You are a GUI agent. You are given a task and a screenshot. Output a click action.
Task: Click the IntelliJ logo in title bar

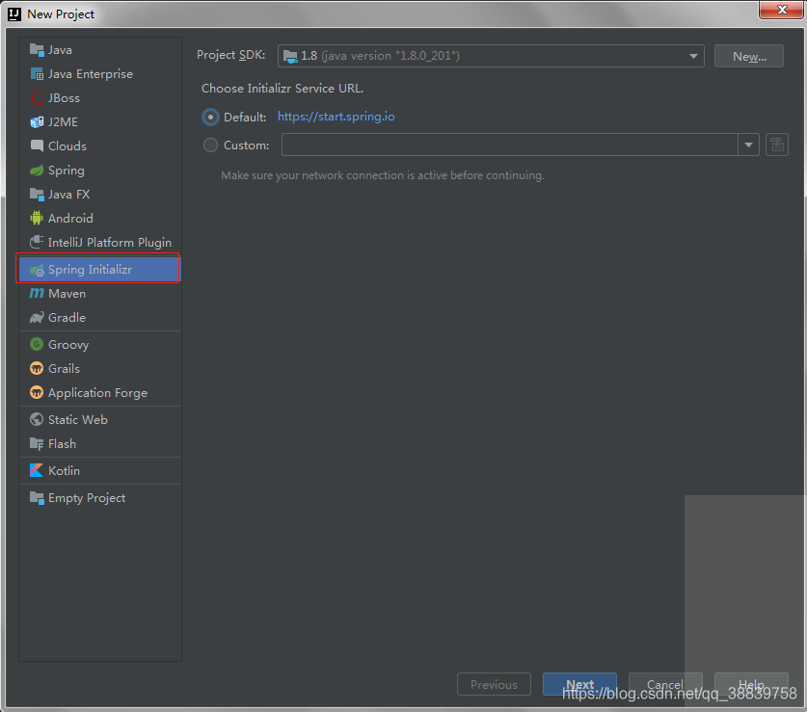click(14, 13)
